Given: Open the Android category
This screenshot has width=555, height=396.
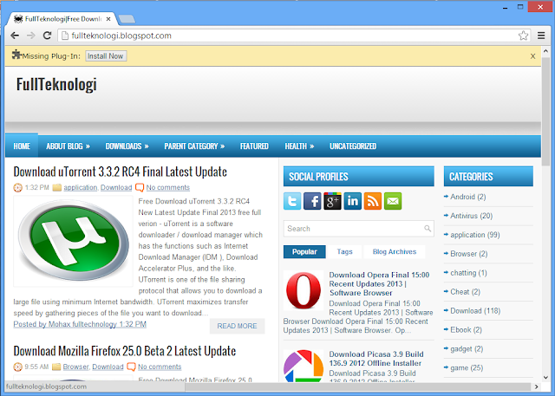Looking at the screenshot, I should point(468,197).
